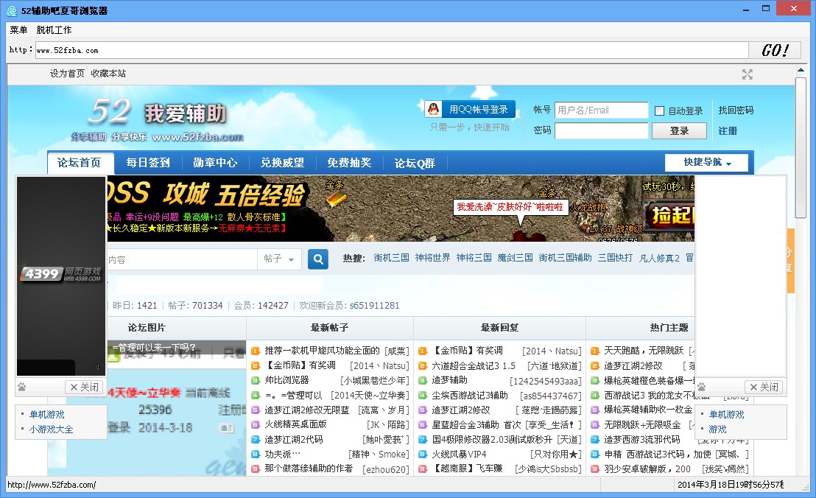Open post 羽少安卓破解版，200

647,469
